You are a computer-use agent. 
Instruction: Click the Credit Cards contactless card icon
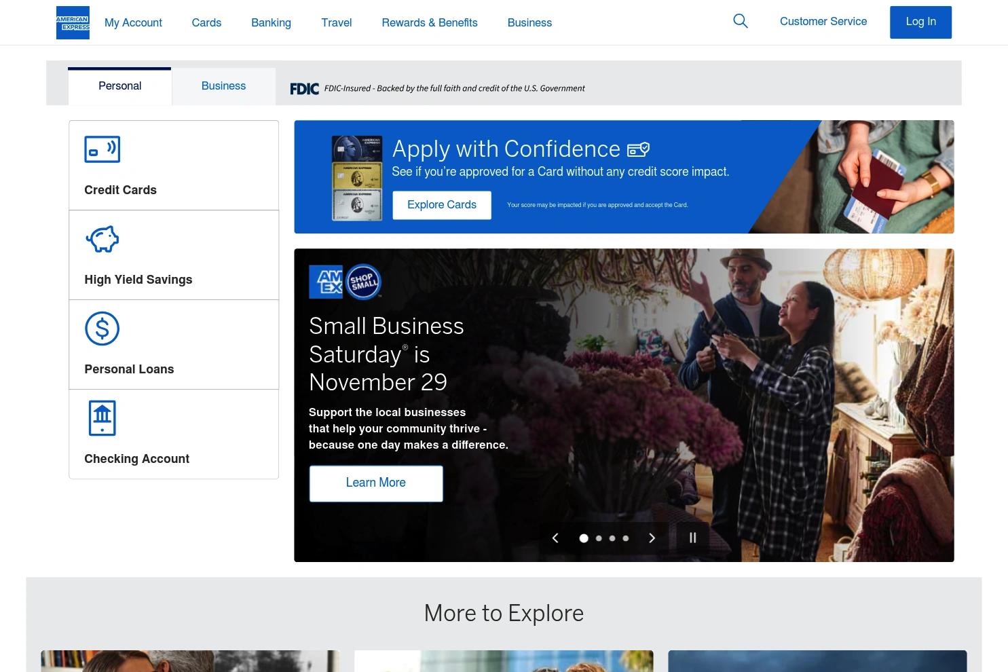coord(102,149)
